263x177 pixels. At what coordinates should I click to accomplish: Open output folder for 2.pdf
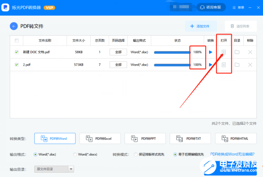(x=237, y=65)
